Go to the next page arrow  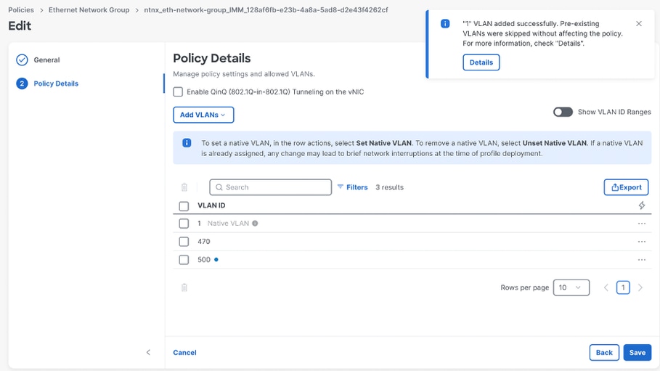(640, 288)
